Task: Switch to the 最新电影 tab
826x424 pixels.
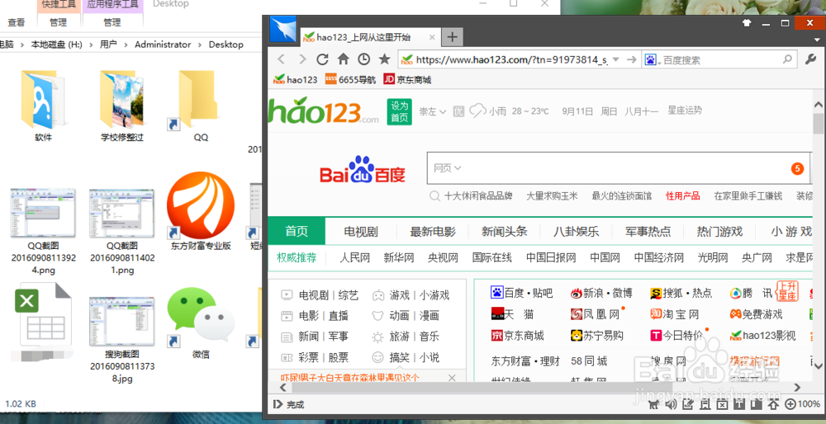Action: 433,232
